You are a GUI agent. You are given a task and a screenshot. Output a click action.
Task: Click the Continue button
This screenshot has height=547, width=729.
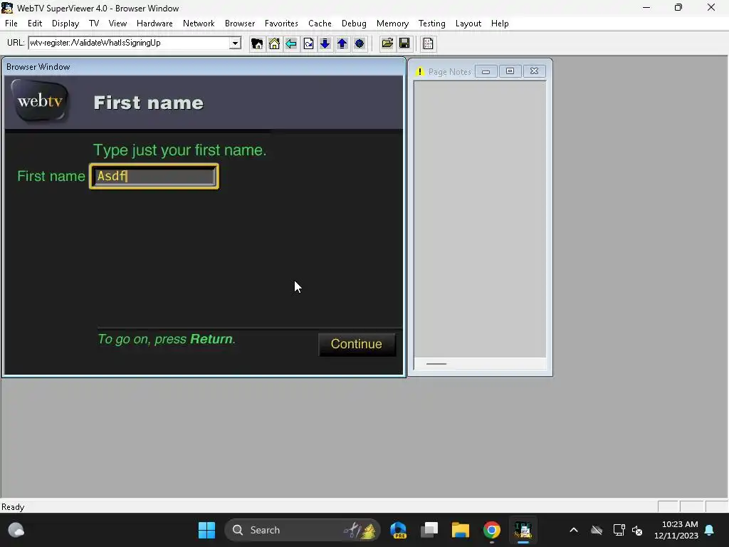(357, 344)
